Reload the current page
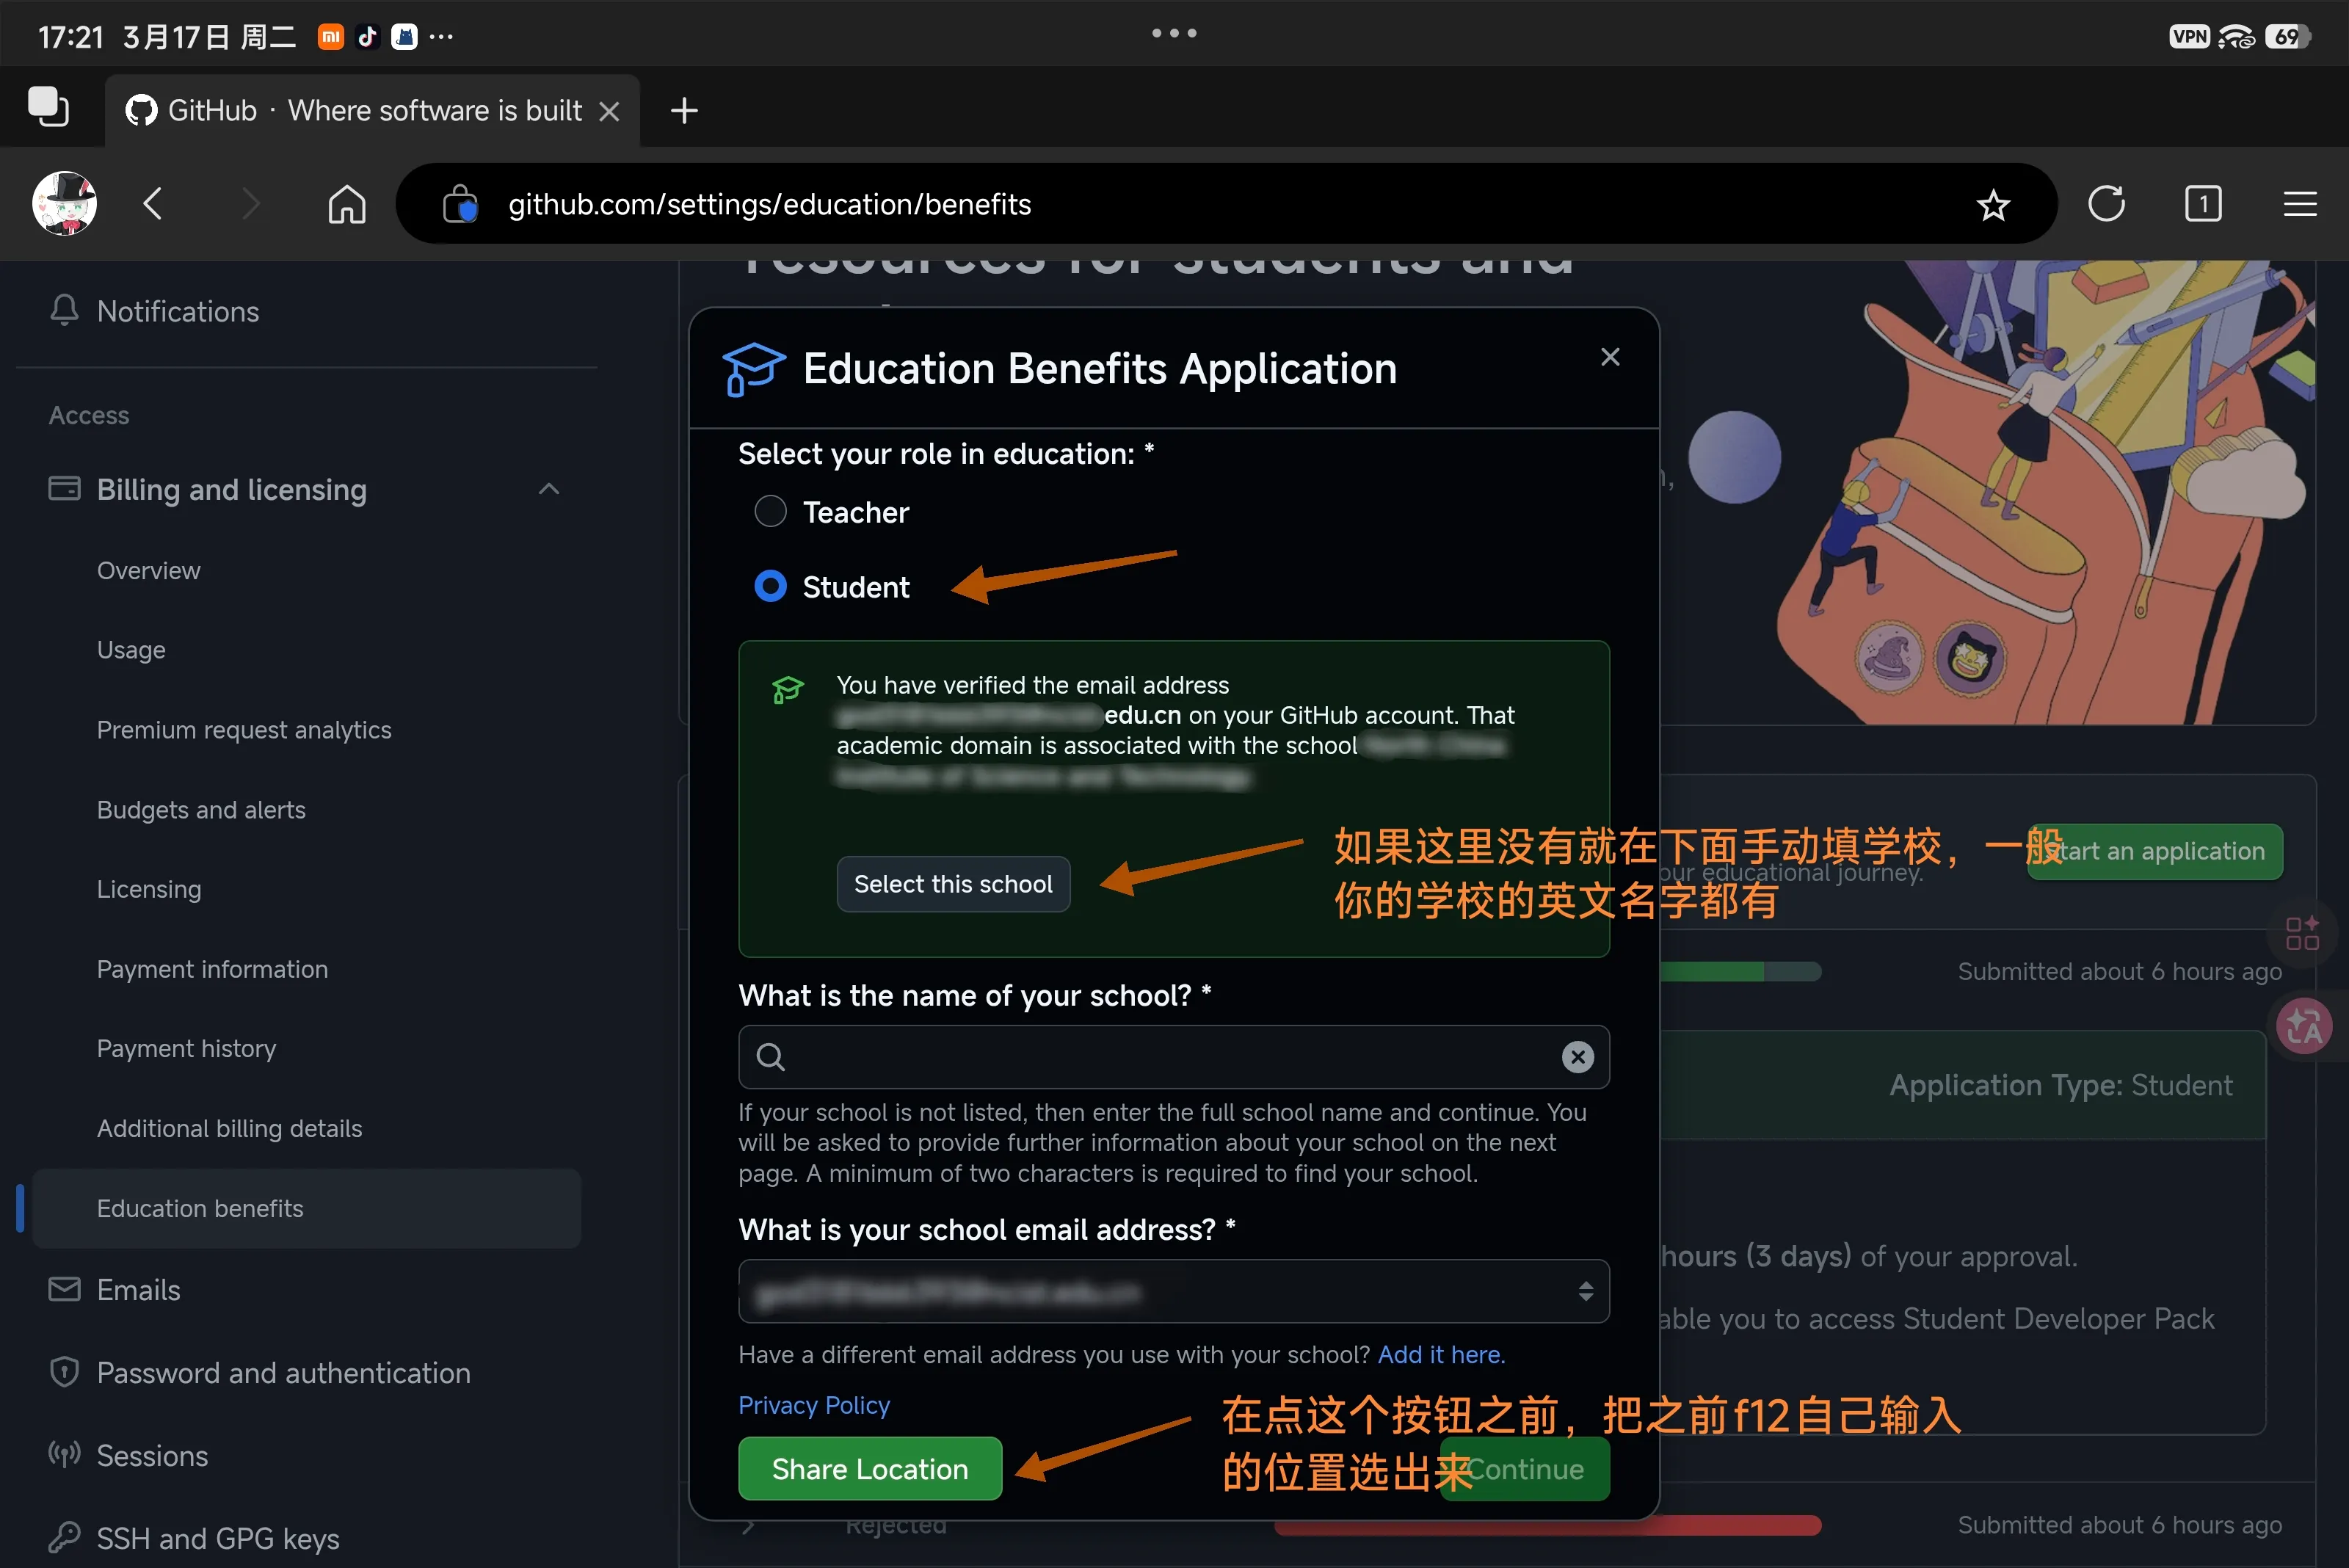This screenshot has height=1568, width=2349. 2106,204
